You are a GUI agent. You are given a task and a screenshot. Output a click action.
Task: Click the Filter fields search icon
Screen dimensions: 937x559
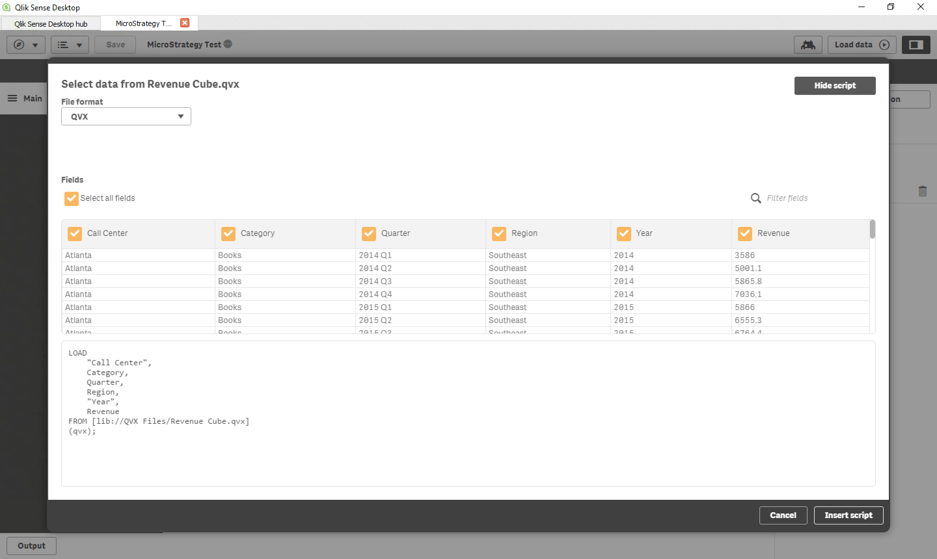click(756, 198)
